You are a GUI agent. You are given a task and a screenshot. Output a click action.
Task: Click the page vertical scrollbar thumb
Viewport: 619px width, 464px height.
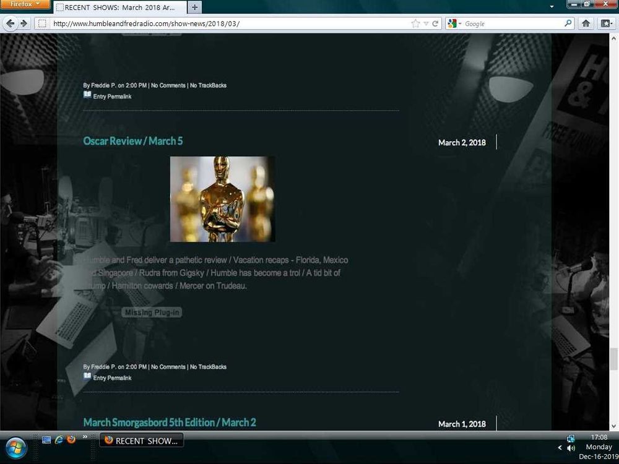coord(613,358)
